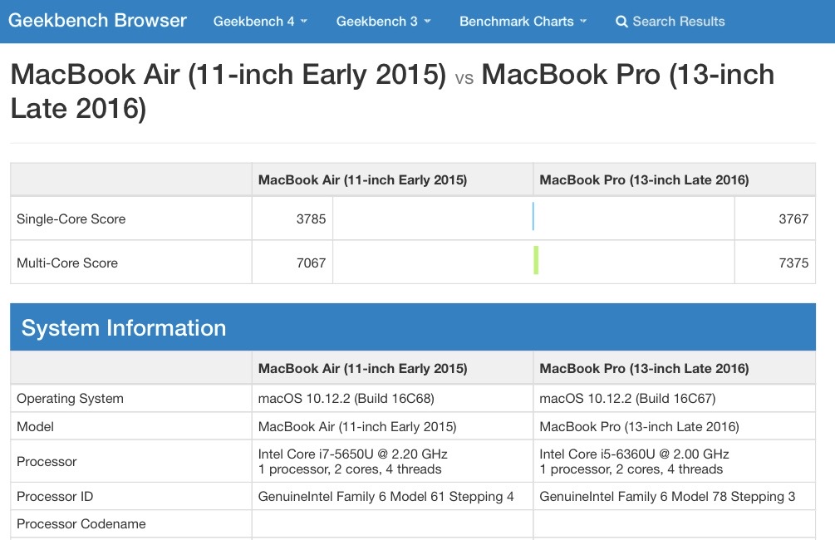Viewport: 835px width, 540px height.
Task: Click the System Information section header
Action: pyautogui.click(x=413, y=327)
